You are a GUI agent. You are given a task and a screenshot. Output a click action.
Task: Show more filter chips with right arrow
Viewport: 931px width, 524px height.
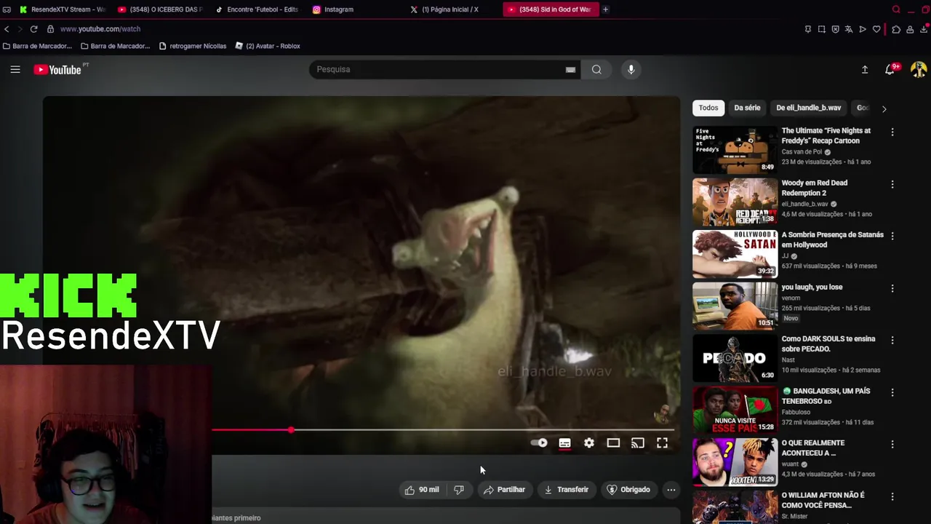click(884, 108)
